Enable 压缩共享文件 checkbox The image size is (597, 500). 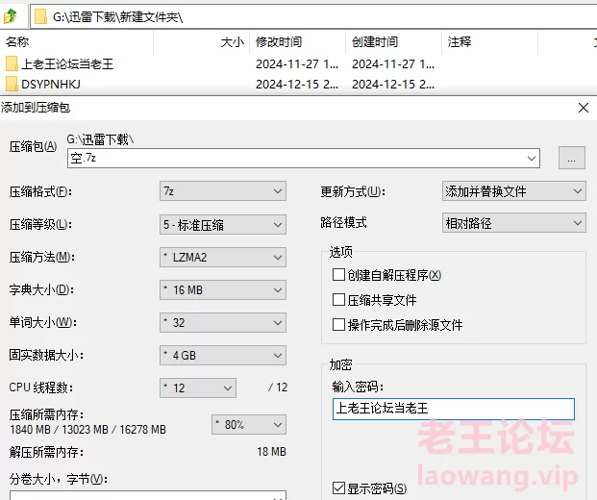tap(338, 300)
